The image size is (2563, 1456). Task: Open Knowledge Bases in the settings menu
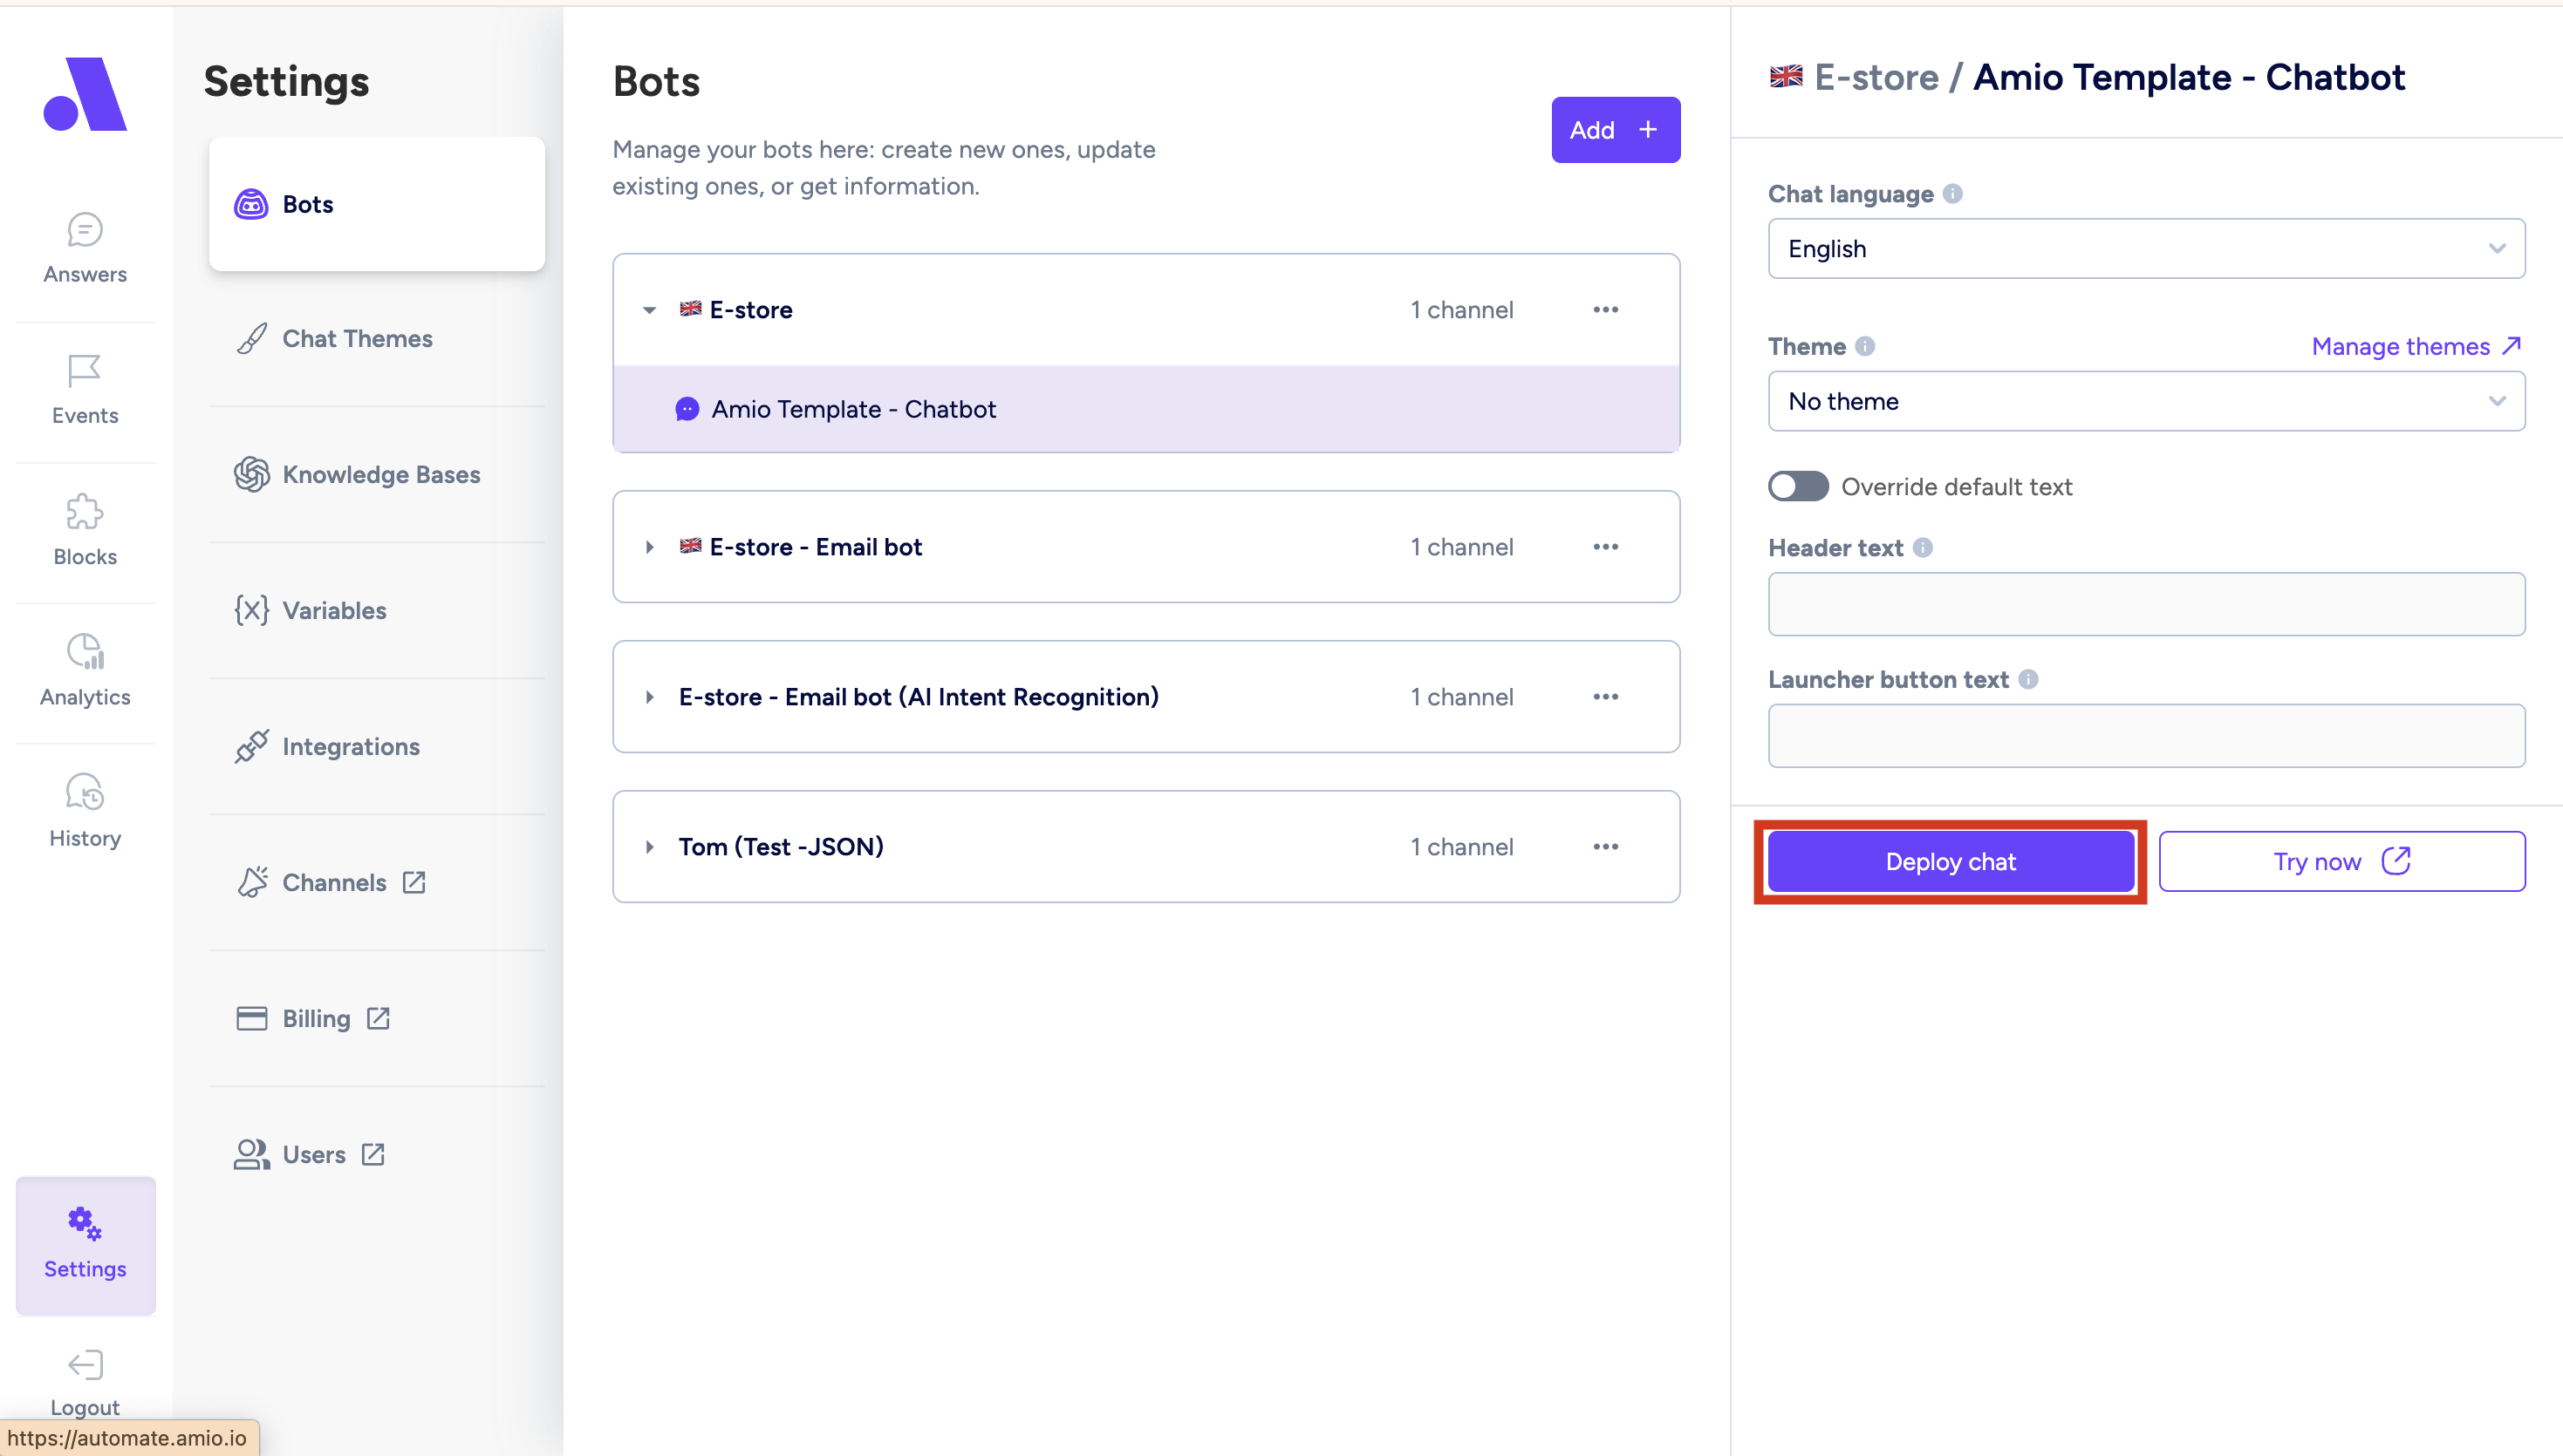[x=380, y=475]
